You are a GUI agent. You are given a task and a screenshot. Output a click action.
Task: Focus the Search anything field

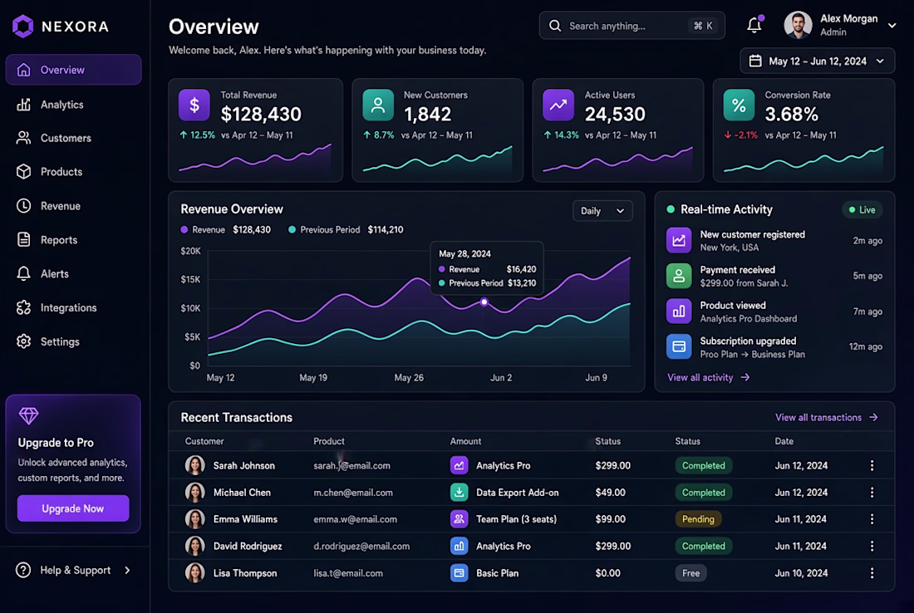tap(631, 26)
